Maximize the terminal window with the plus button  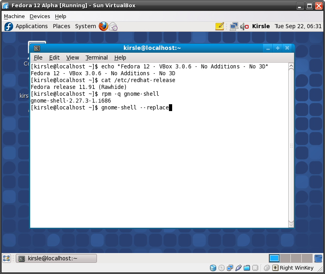[x=278, y=48]
